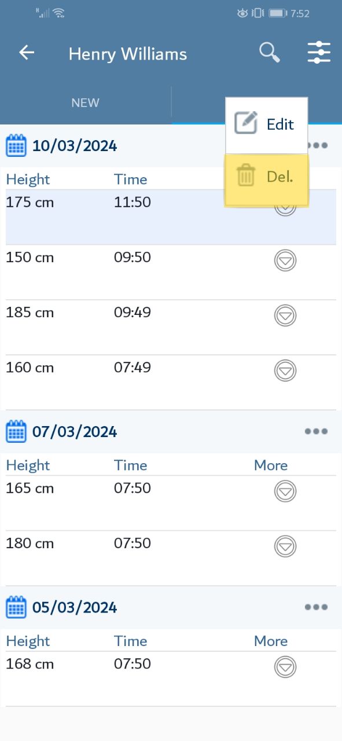Expand More arrow for 165 cm entry
The height and width of the screenshot is (741, 342).
click(x=285, y=491)
